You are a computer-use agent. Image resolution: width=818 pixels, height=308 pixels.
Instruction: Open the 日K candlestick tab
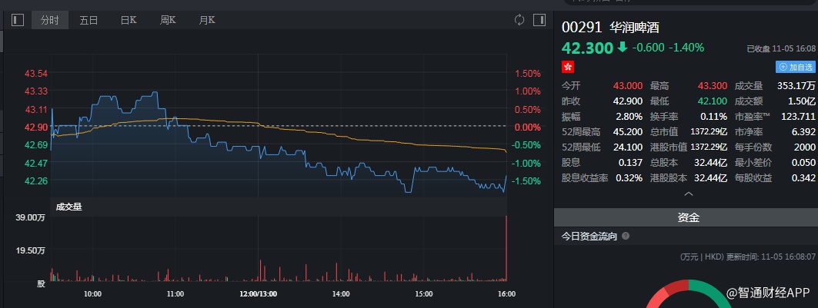pos(129,20)
